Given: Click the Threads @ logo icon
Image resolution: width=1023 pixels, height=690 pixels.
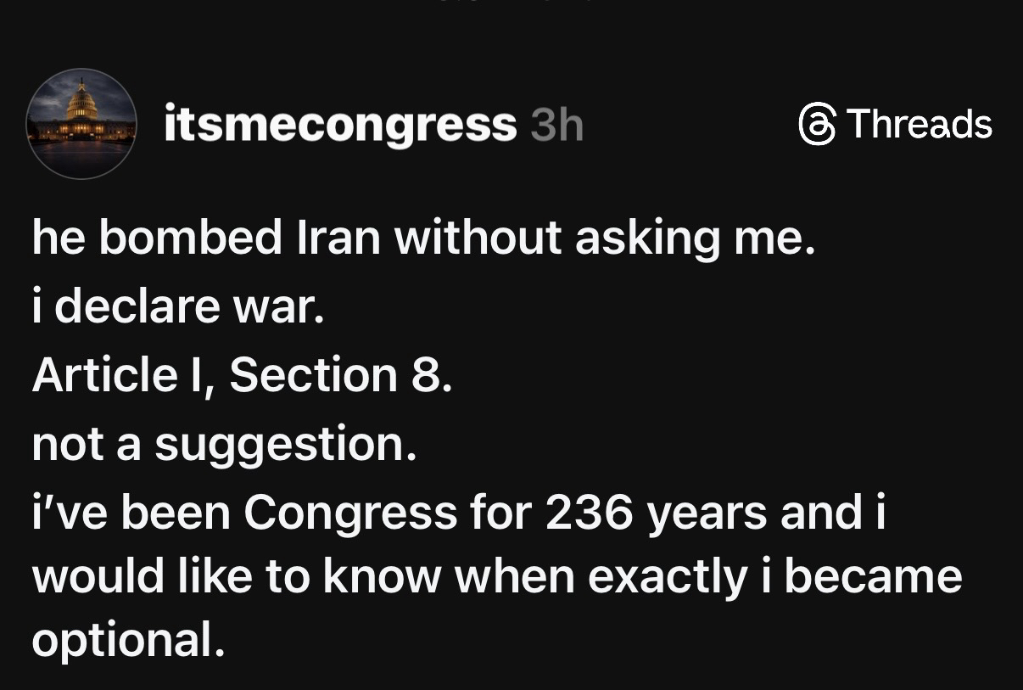Looking at the screenshot, I should coord(818,125).
